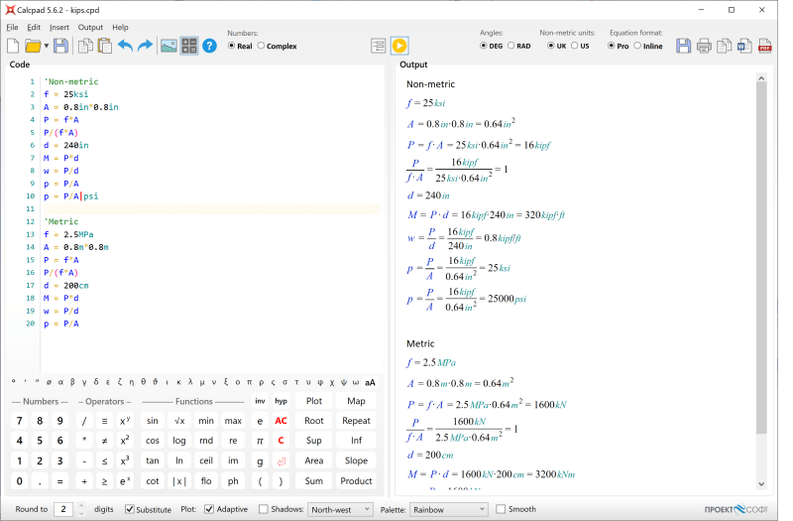
Task: Open the Help menu
Action: point(120,28)
